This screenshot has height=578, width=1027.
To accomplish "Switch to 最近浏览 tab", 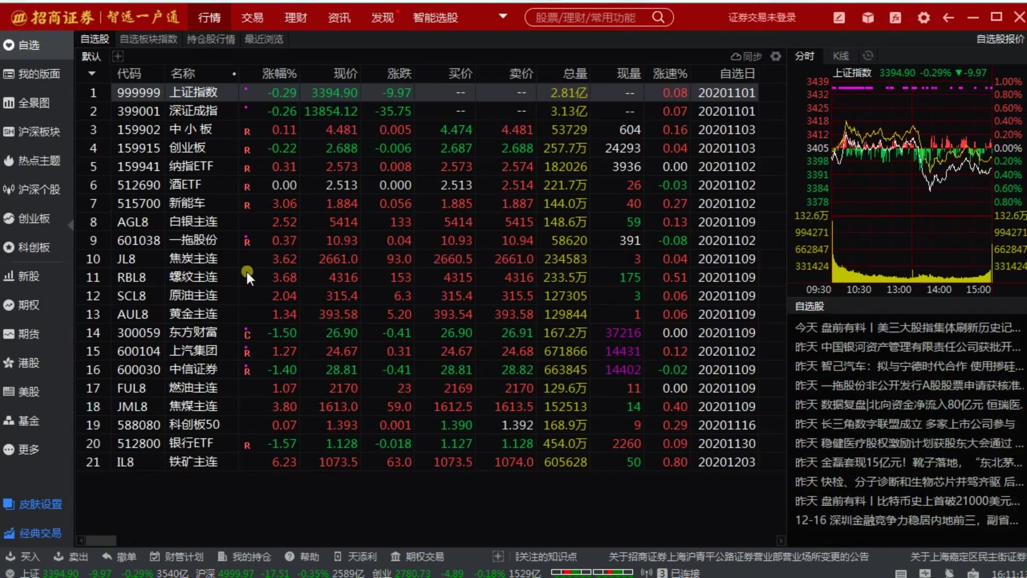I will tap(264, 39).
